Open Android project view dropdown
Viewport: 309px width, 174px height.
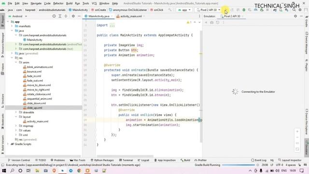coord(17,16)
